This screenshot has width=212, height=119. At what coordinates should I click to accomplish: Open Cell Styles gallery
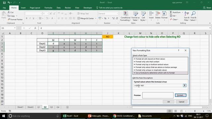pyautogui.click(x=143, y=16)
